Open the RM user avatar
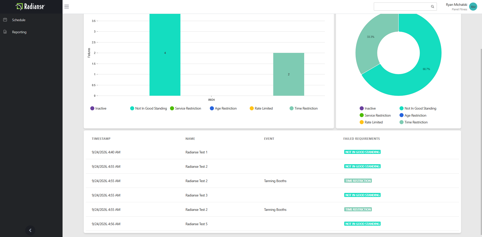Image resolution: width=482 pixels, height=237 pixels. 473,7
